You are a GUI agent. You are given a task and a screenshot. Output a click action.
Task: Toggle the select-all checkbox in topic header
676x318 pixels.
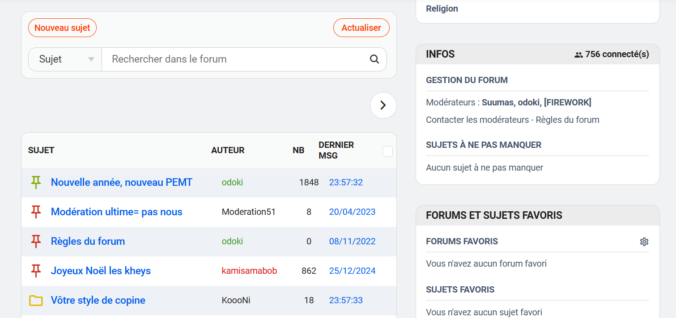point(387,152)
